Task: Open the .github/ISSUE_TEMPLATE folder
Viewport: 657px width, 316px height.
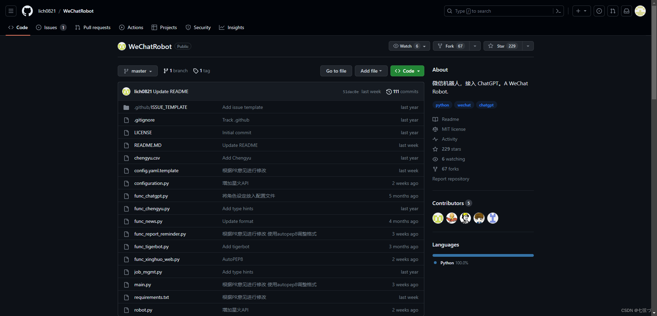Action: click(161, 107)
